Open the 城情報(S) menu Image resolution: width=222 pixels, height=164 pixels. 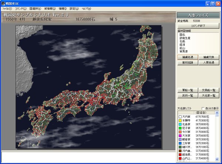click(50, 9)
